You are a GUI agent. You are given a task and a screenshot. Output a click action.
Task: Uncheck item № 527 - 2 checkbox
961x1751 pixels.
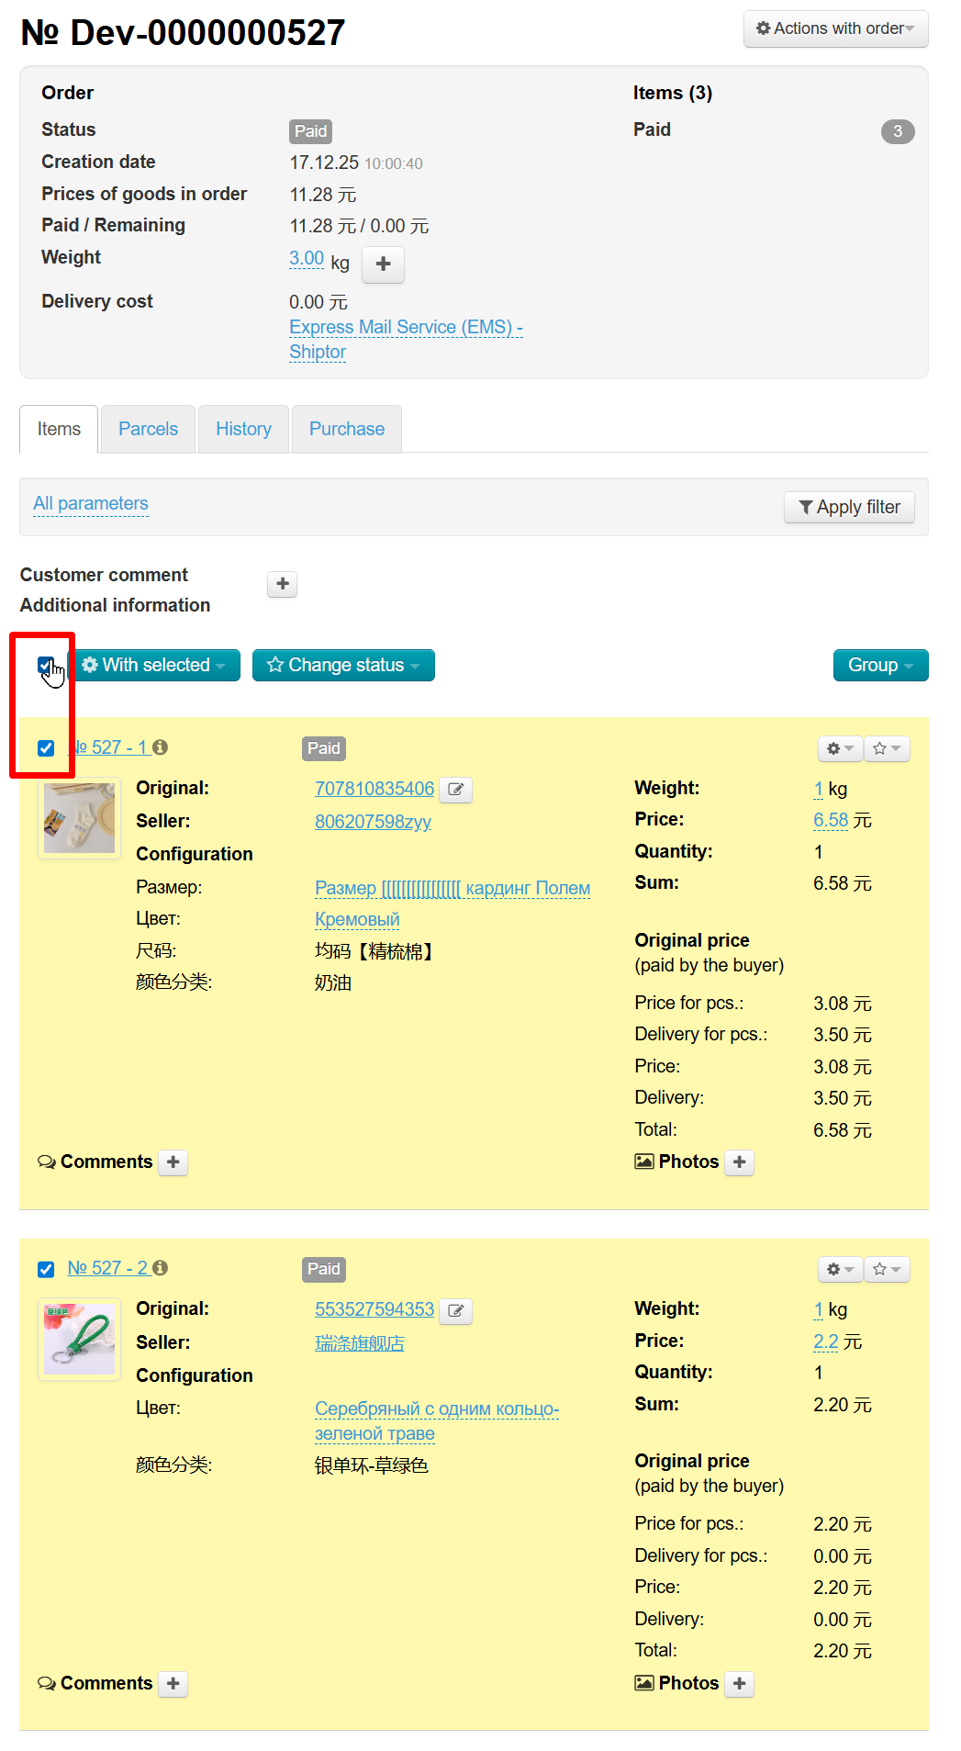pyautogui.click(x=46, y=1269)
